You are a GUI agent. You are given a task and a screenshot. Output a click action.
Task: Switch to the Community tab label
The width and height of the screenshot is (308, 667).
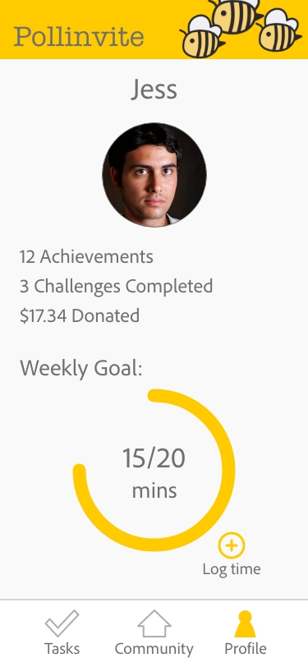[154, 649]
